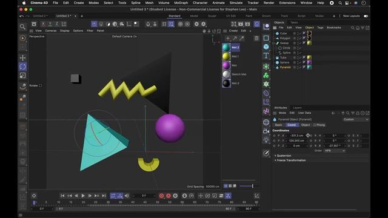This screenshot has height=218, width=388.
Task: Select the Move tool in the left toolbar
Action: (22, 58)
